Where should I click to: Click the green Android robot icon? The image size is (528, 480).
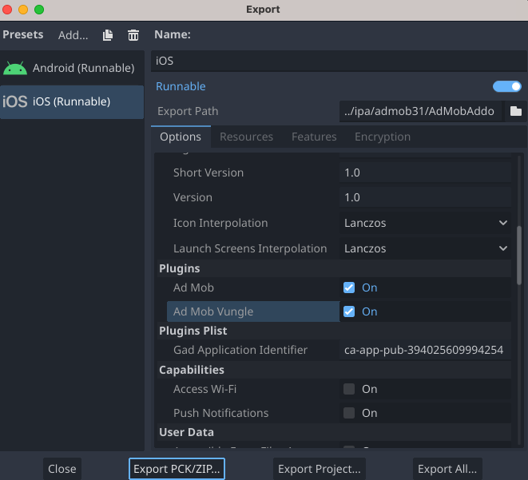tap(15, 69)
